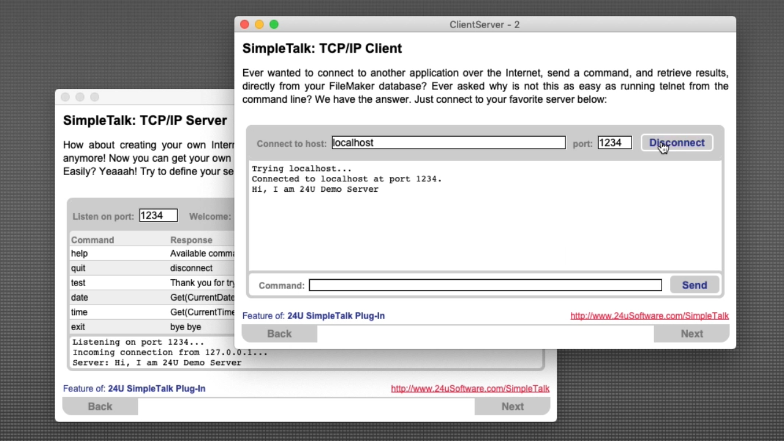The width and height of the screenshot is (784, 441).
Task: Click the Disconnect button
Action: pyautogui.click(x=676, y=143)
